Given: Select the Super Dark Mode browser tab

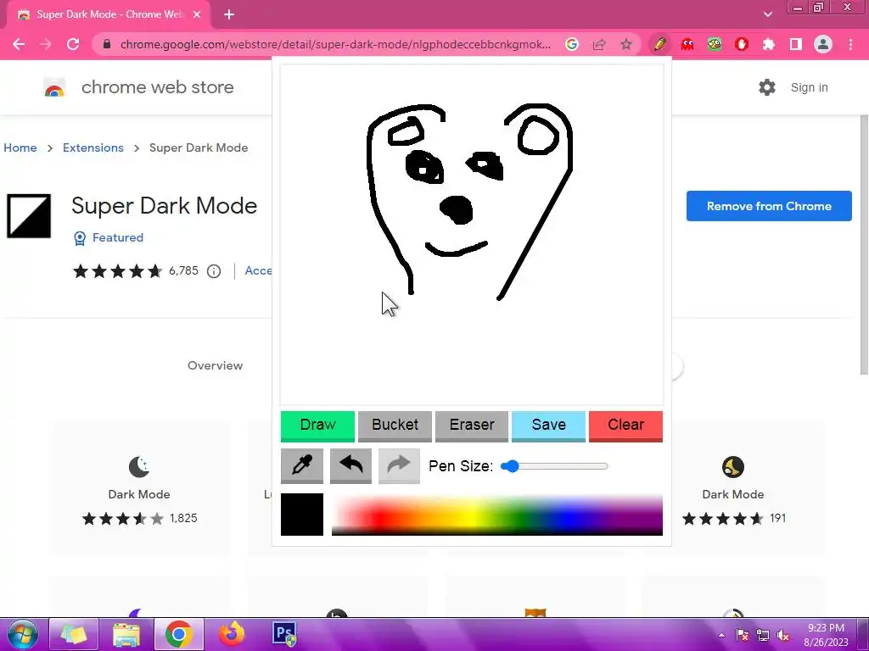Looking at the screenshot, I should [x=108, y=15].
